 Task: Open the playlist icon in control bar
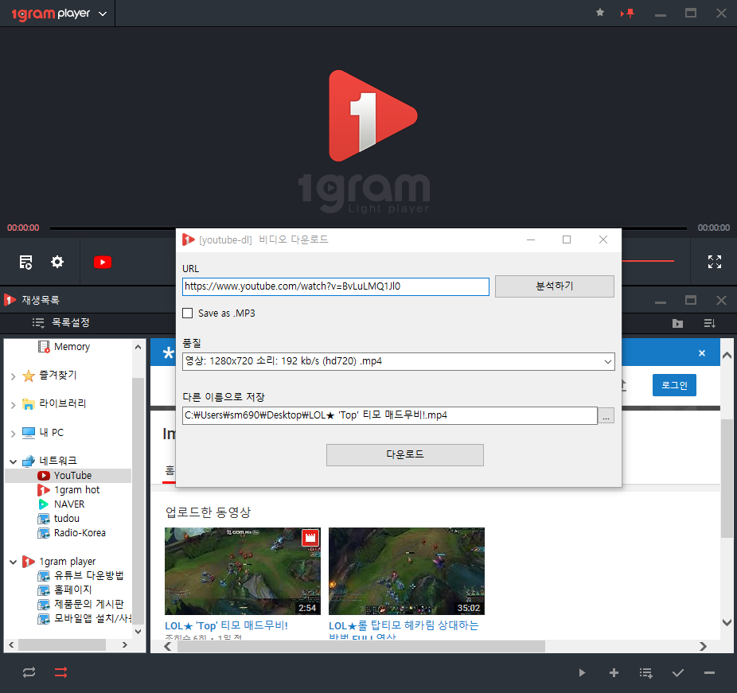pos(25,262)
